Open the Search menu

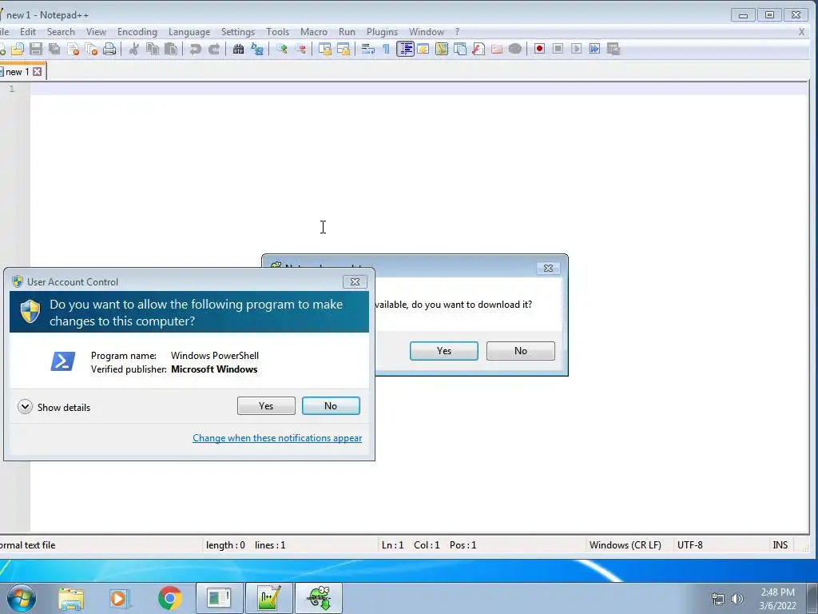[x=61, y=32]
